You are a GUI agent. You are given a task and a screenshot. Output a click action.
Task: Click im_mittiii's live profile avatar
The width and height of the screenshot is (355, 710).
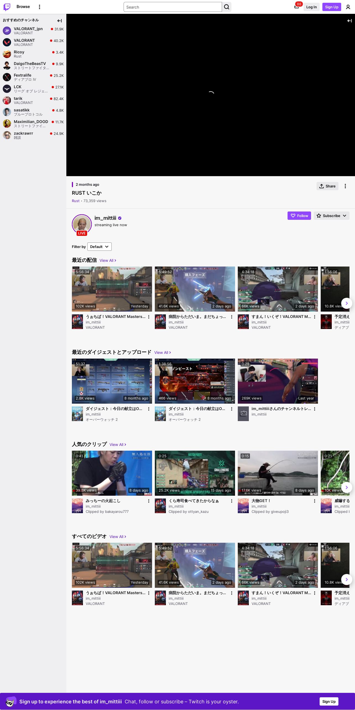(82, 224)
